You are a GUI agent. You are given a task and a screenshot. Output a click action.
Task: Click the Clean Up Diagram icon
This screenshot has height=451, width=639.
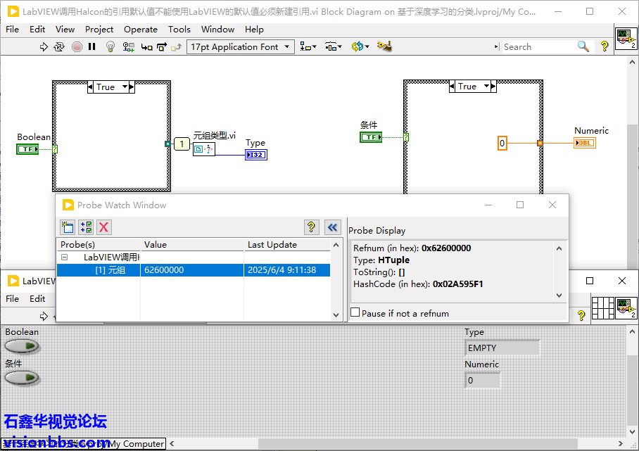point(384,46)
